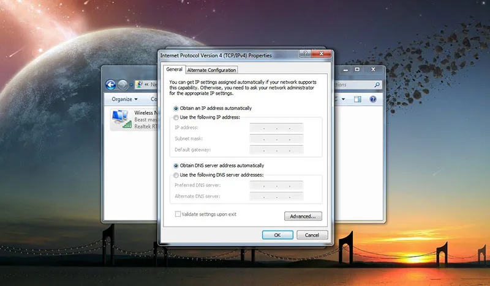Click the help question mark in the dialog title bar

(304, 54)
